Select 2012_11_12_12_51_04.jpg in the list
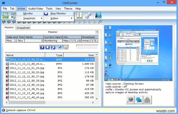 50,68
